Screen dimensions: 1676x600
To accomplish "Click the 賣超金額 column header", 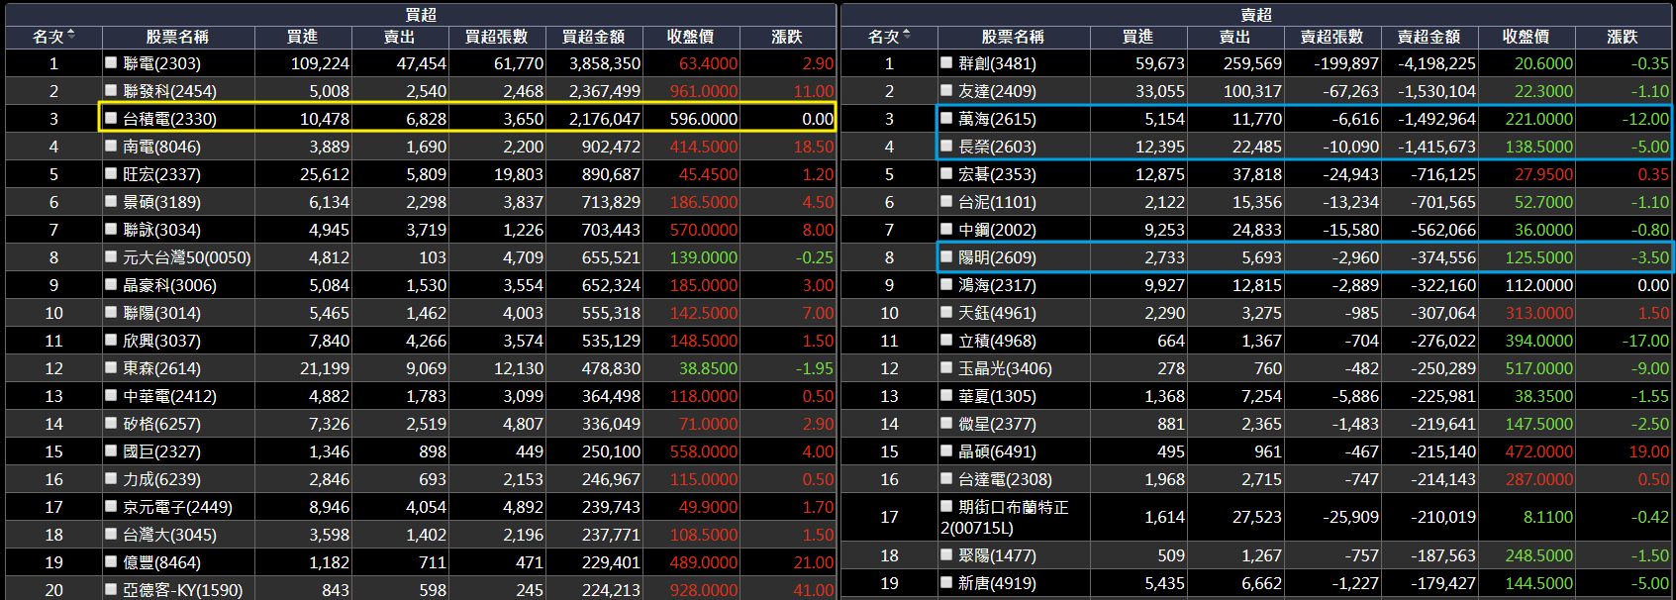I will pos(1429,37).
